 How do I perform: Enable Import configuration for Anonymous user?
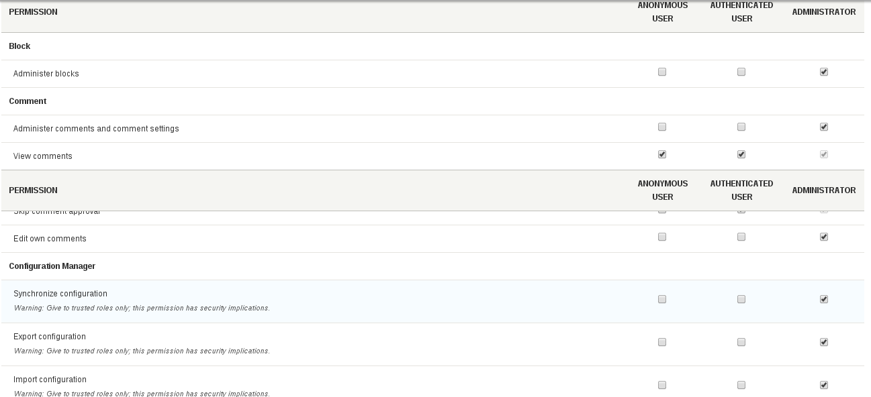tap(662, 384)
